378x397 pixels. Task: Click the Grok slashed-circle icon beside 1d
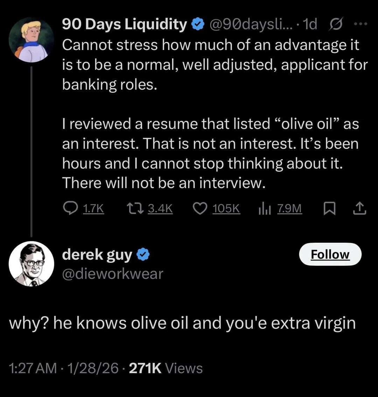pos(335,24)
